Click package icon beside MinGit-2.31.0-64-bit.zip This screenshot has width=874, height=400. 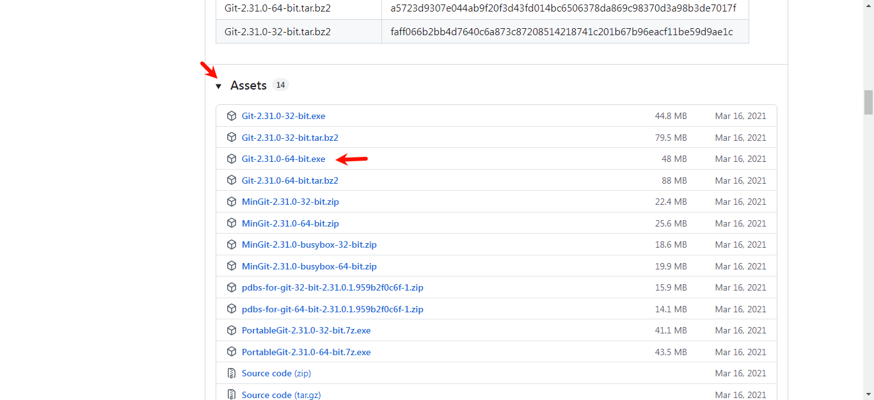232,223
